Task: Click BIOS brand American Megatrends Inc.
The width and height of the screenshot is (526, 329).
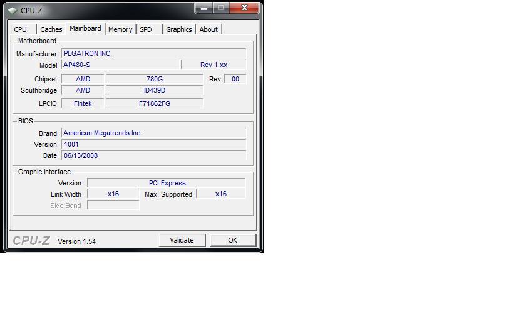Action: [153, 133]
